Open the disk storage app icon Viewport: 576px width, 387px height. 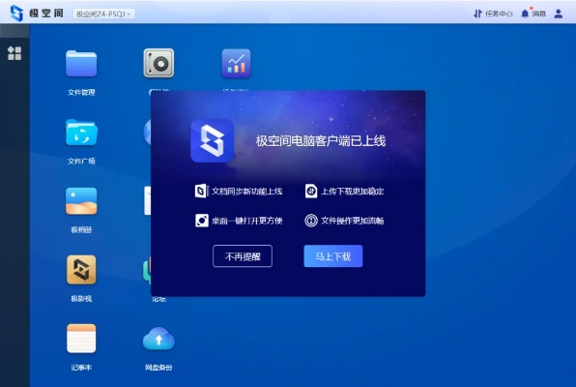pos(158,63)
